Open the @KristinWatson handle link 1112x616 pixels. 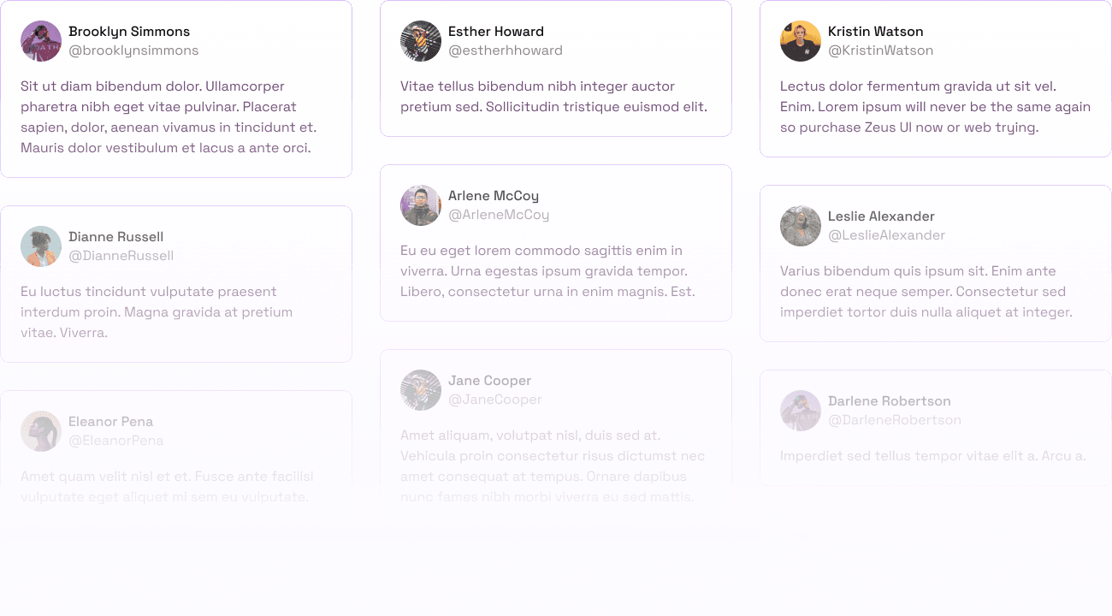[x=880, y=50]
